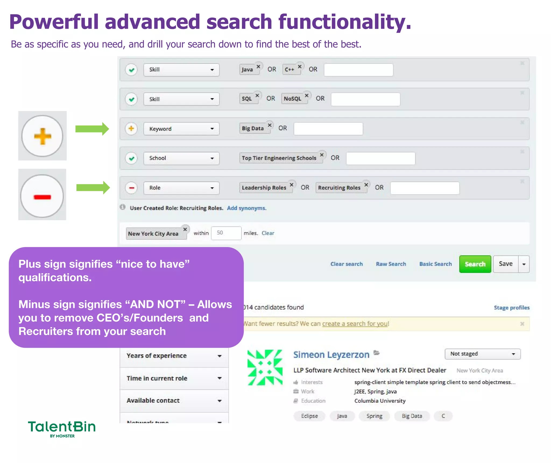Screen dimensions: 551x463
Task: Remove the Leadership Roles tag
Action: 292,185
